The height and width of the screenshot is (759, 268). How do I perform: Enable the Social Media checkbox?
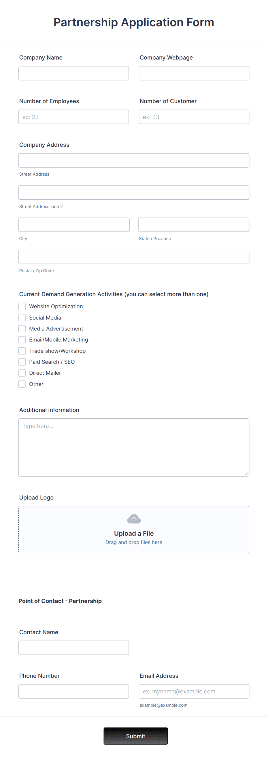[22, 317]
